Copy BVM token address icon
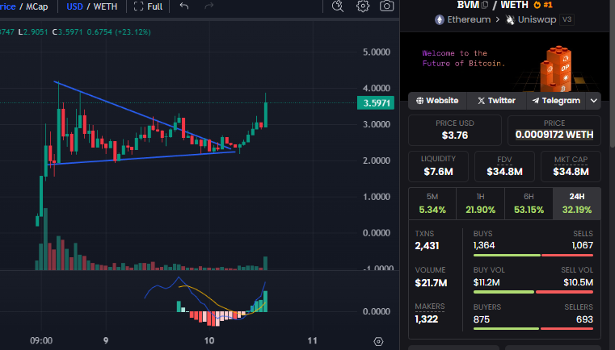Viewport: 615px width, 350px height. click(485, 5)
